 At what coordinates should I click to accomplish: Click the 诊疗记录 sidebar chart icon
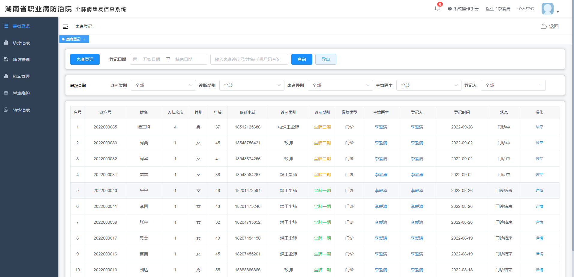click(6, 43)
